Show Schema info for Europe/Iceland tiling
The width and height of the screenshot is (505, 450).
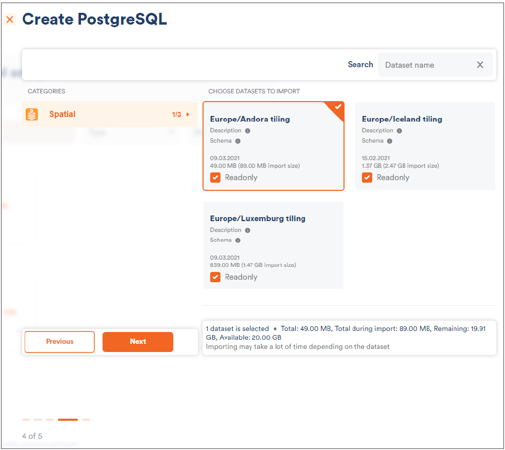(x=390, y=141)
